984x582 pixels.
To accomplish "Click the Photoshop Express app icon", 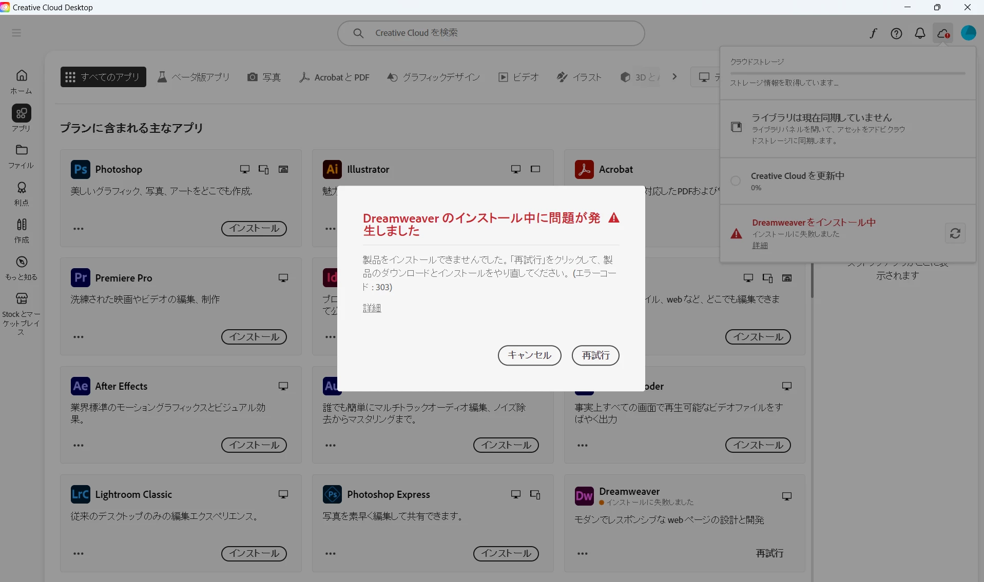I will coord(333,494).
